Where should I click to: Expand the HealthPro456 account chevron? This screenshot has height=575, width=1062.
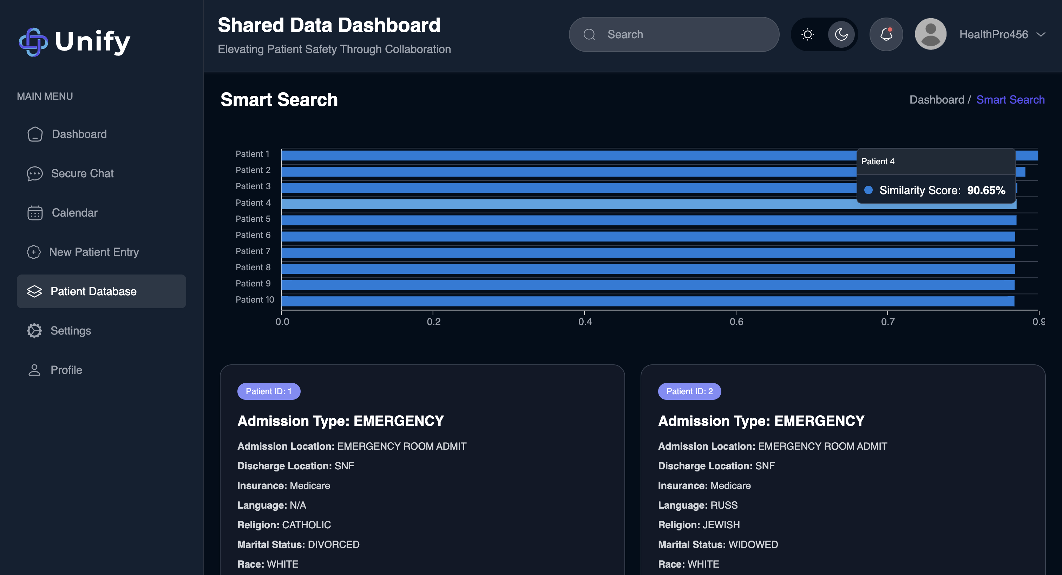coord(1041,34)
